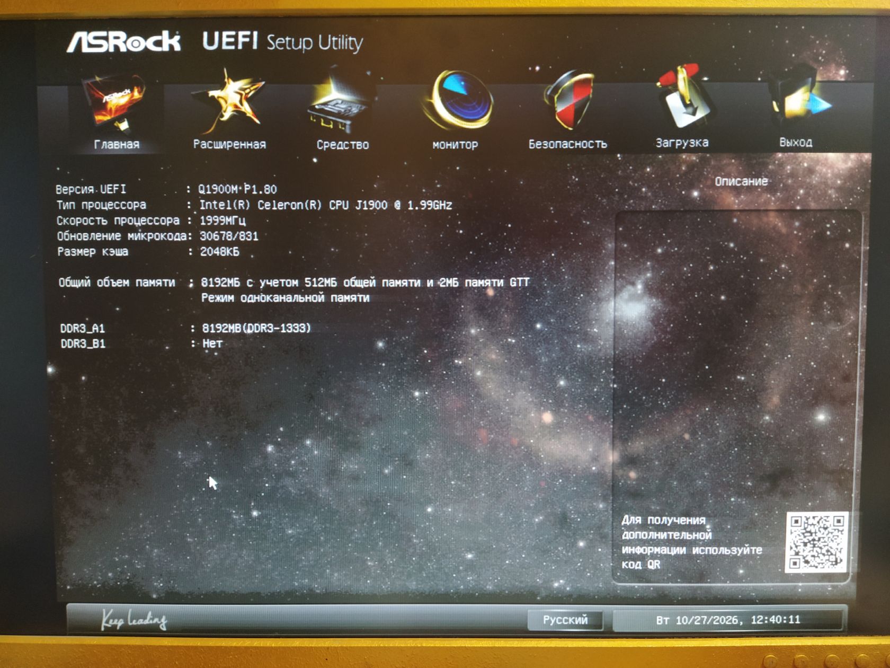Open the Безопасность tab label
Image resolution: width=890 pixels, height=668 pixels.
568,144
